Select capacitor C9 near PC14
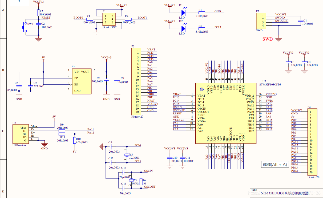 pyautogui.click(x=110, y=146)
